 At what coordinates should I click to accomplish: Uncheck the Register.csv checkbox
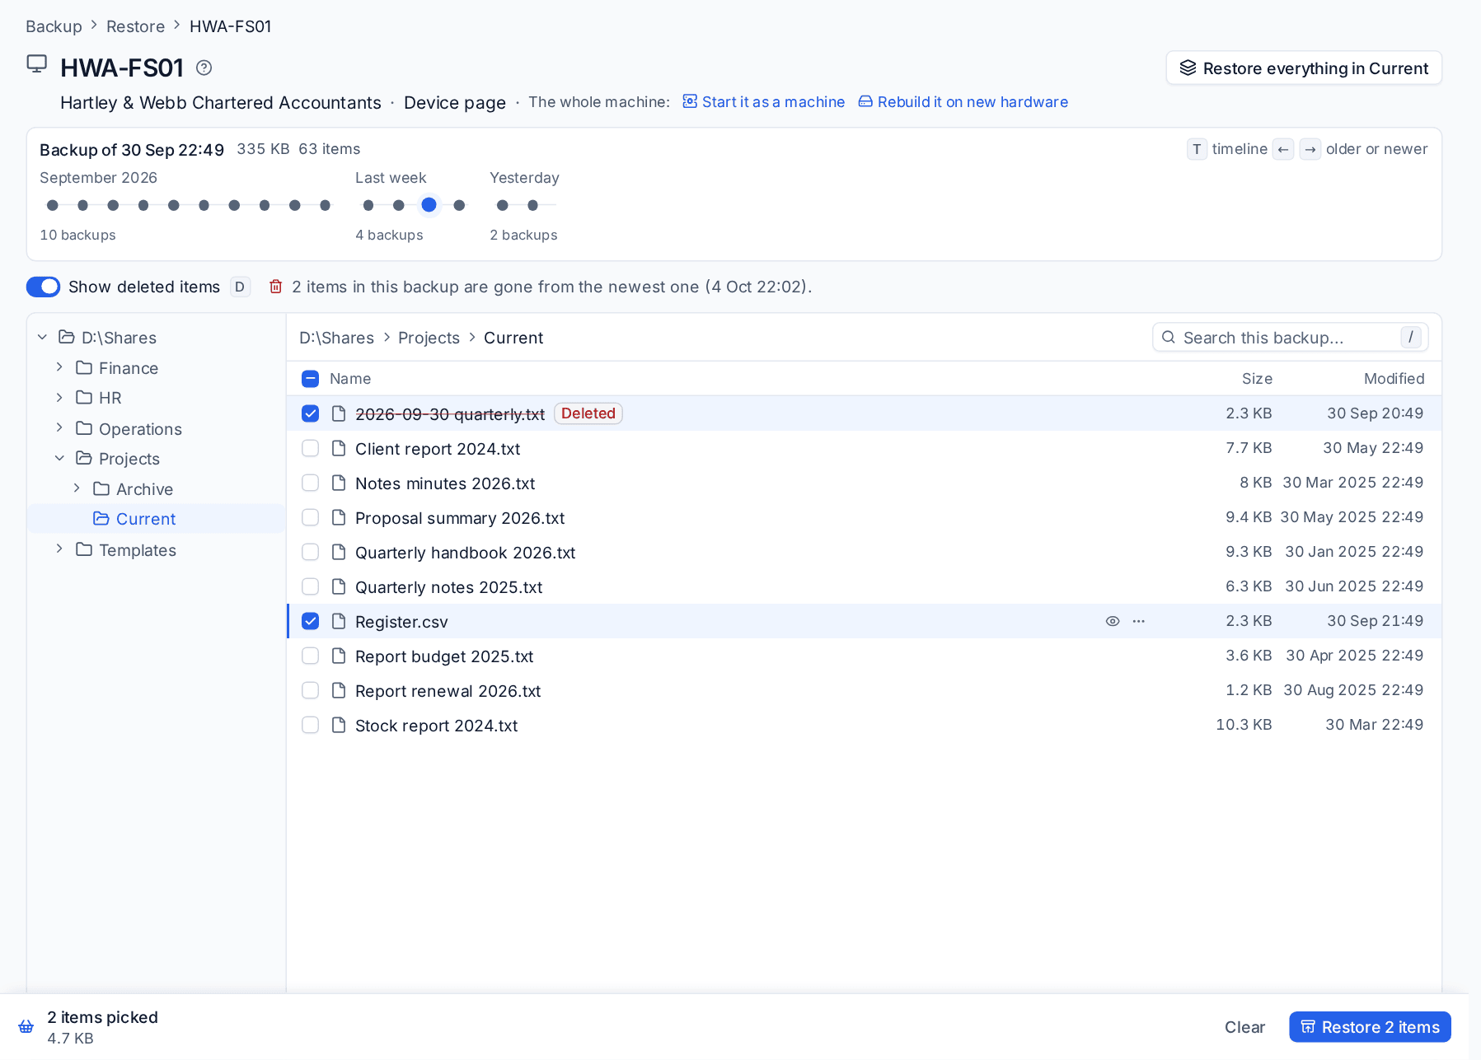pos(310,621)
